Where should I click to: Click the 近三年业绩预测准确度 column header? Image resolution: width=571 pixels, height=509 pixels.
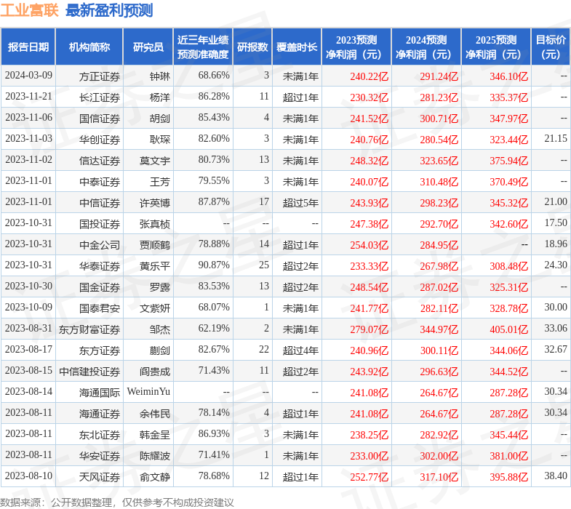click(203, 47)
